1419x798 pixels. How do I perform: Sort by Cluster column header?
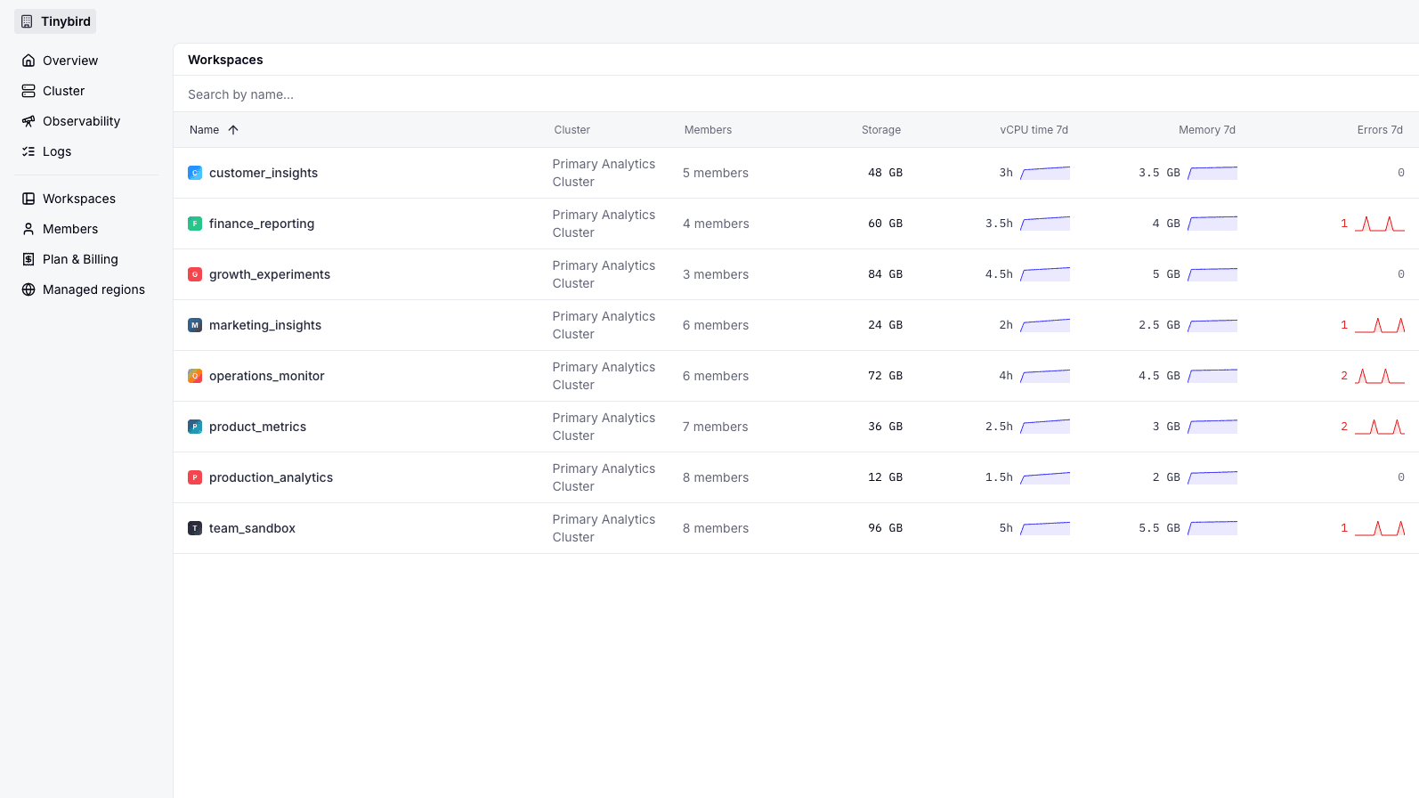[x=572, y=130]
